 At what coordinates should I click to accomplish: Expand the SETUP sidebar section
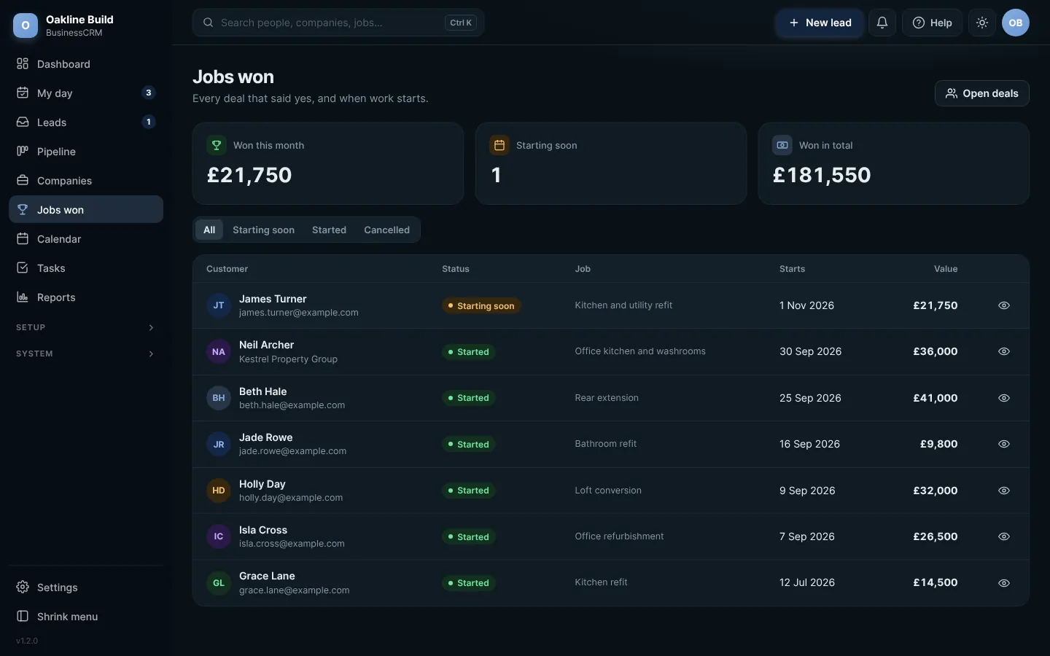[x=86, y=327]
